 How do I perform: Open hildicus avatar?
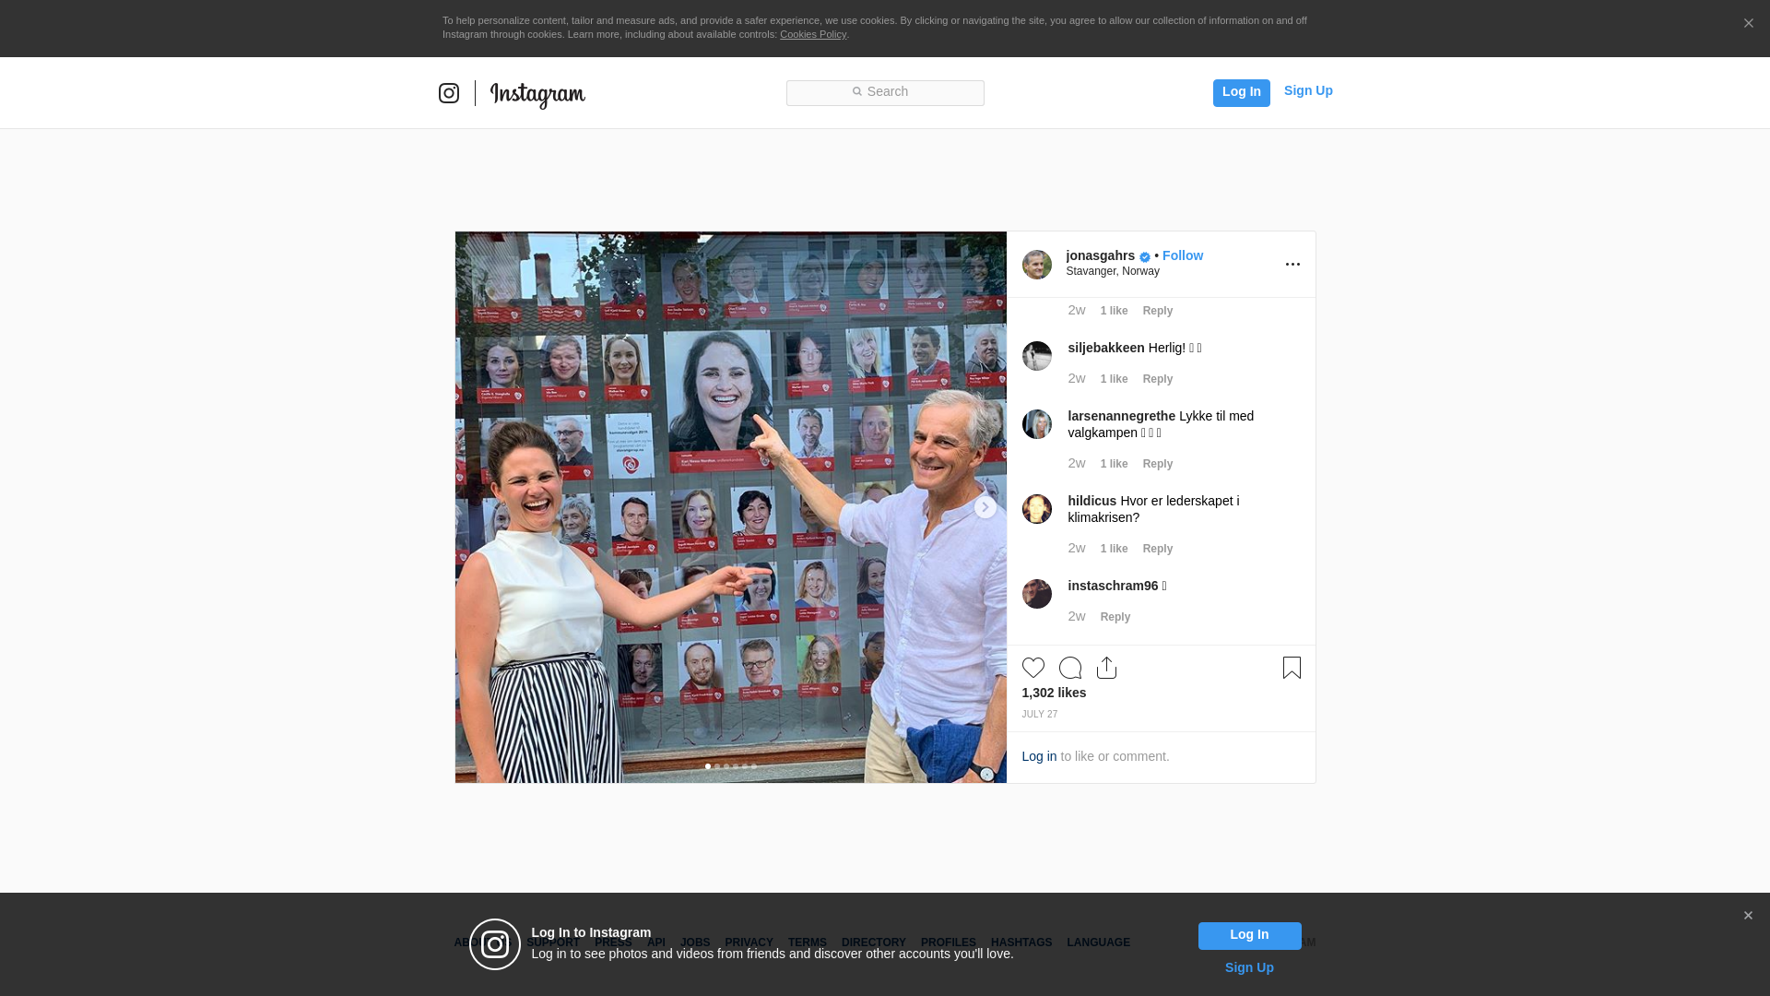click(x=1037, y=509)
